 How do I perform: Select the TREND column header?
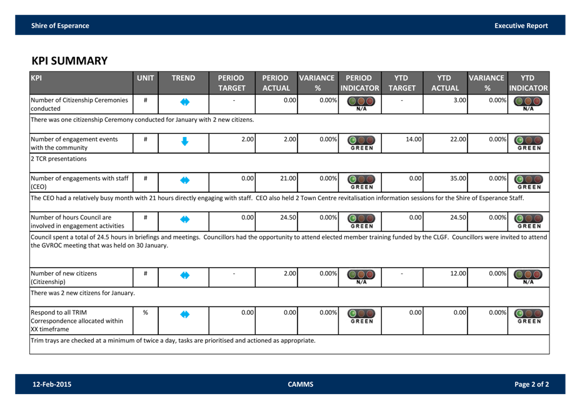pos(184,78)
